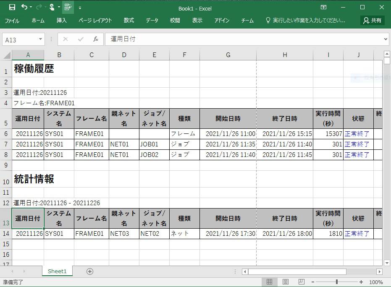Screen dimensions: 391x287
Task: Select cell containing JOB02
Action: coord(154,155)
